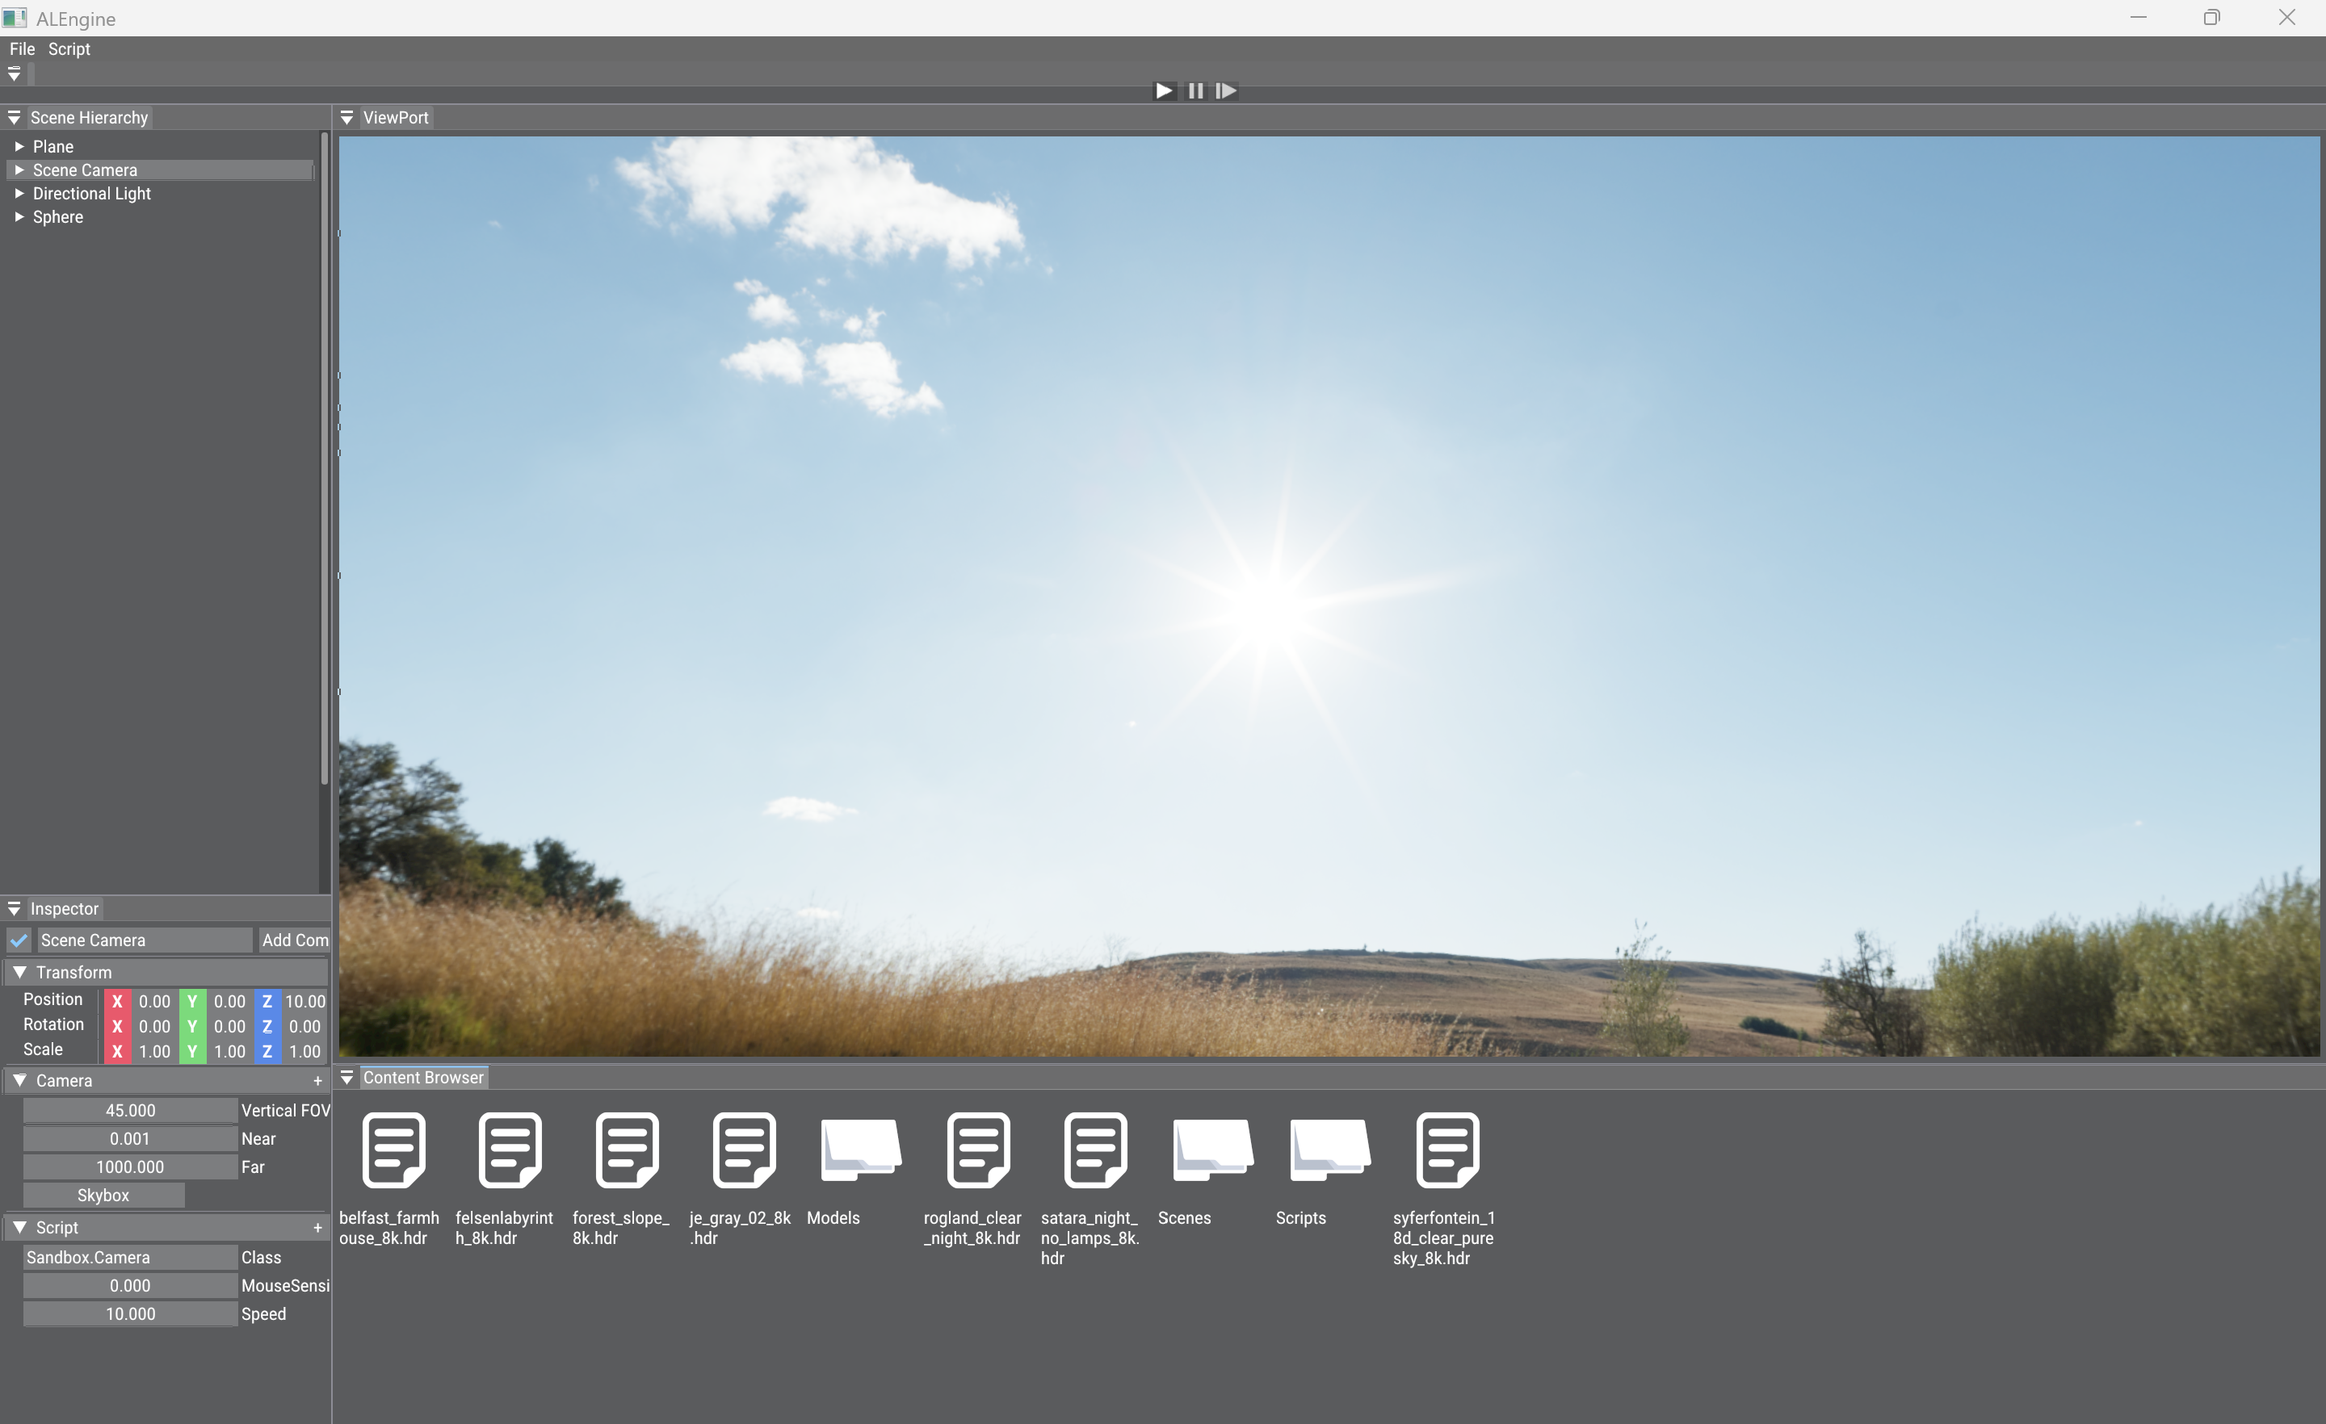Select the forest_slope_8k.hdr file icon

627,1149
